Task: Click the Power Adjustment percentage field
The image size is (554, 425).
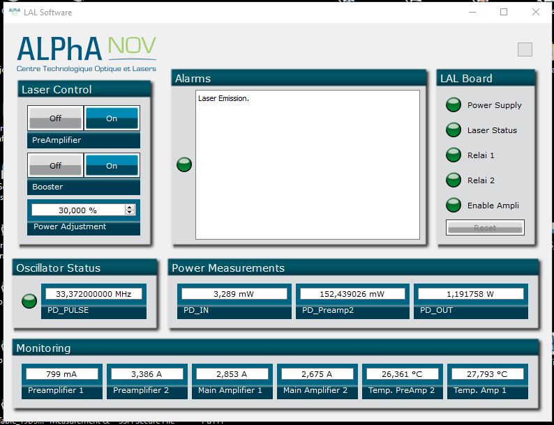Action: [77, 210]
